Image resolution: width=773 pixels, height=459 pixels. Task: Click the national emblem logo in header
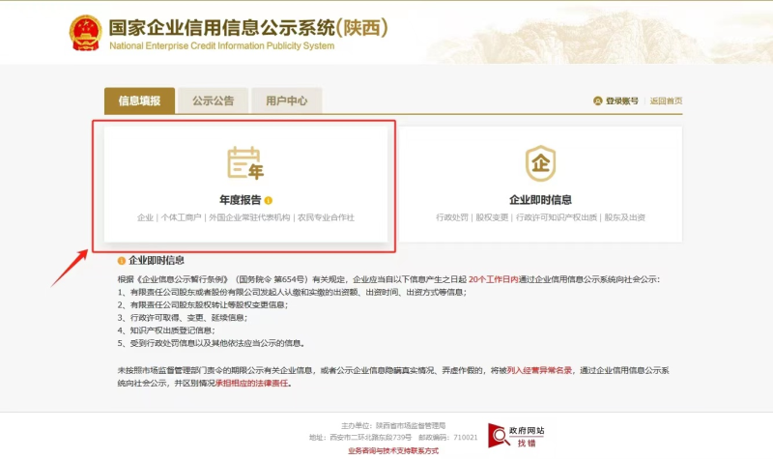(x=85, y=32)
